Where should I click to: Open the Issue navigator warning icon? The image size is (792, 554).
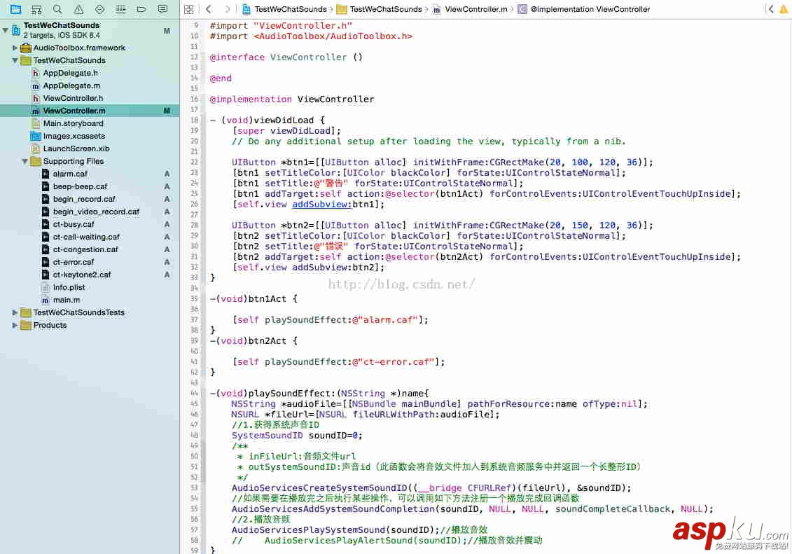point(79,9)
